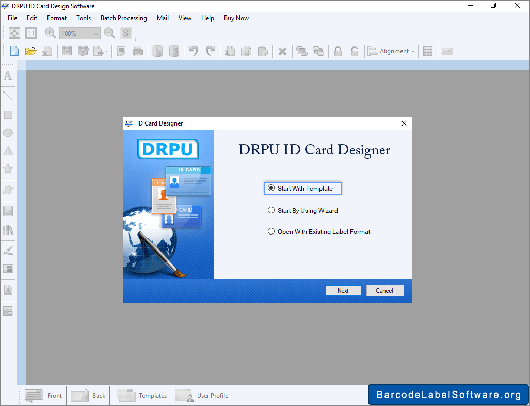Image resolution: width=530 pixels, height=406 pixels.
Task: Open the Edit menu
Action: click(32, 18)
